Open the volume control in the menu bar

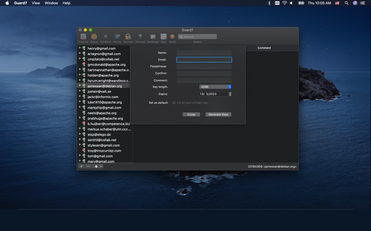click(x=292, y=3)
